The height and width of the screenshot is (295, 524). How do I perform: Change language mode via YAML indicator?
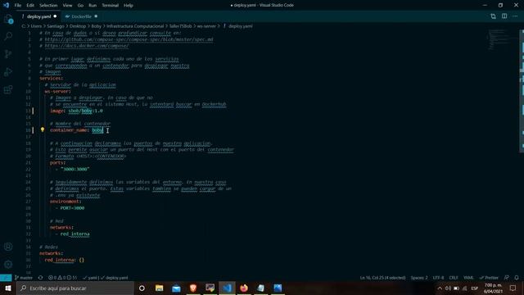[468, 278]
